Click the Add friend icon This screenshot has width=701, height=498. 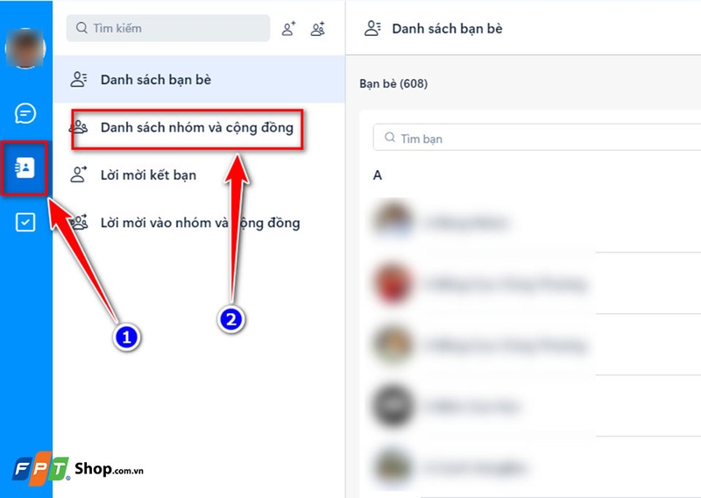[x=289, y=29]
